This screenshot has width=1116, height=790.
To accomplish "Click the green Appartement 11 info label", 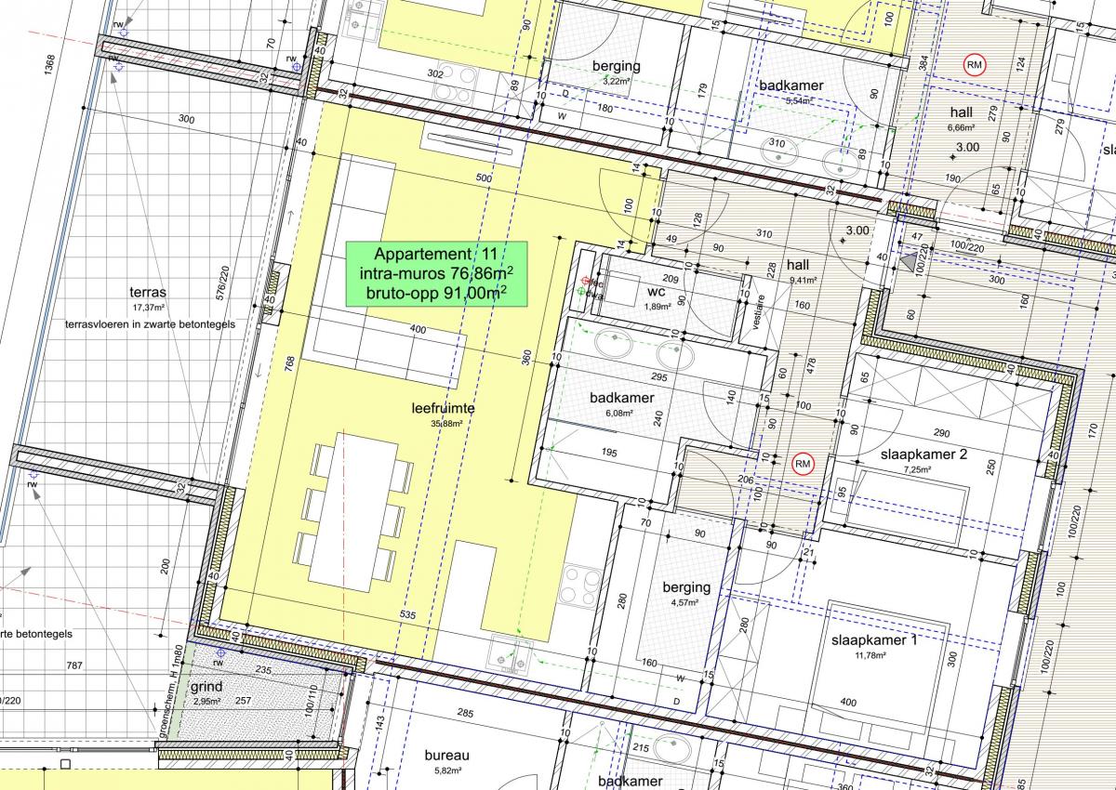I will 436,274.
